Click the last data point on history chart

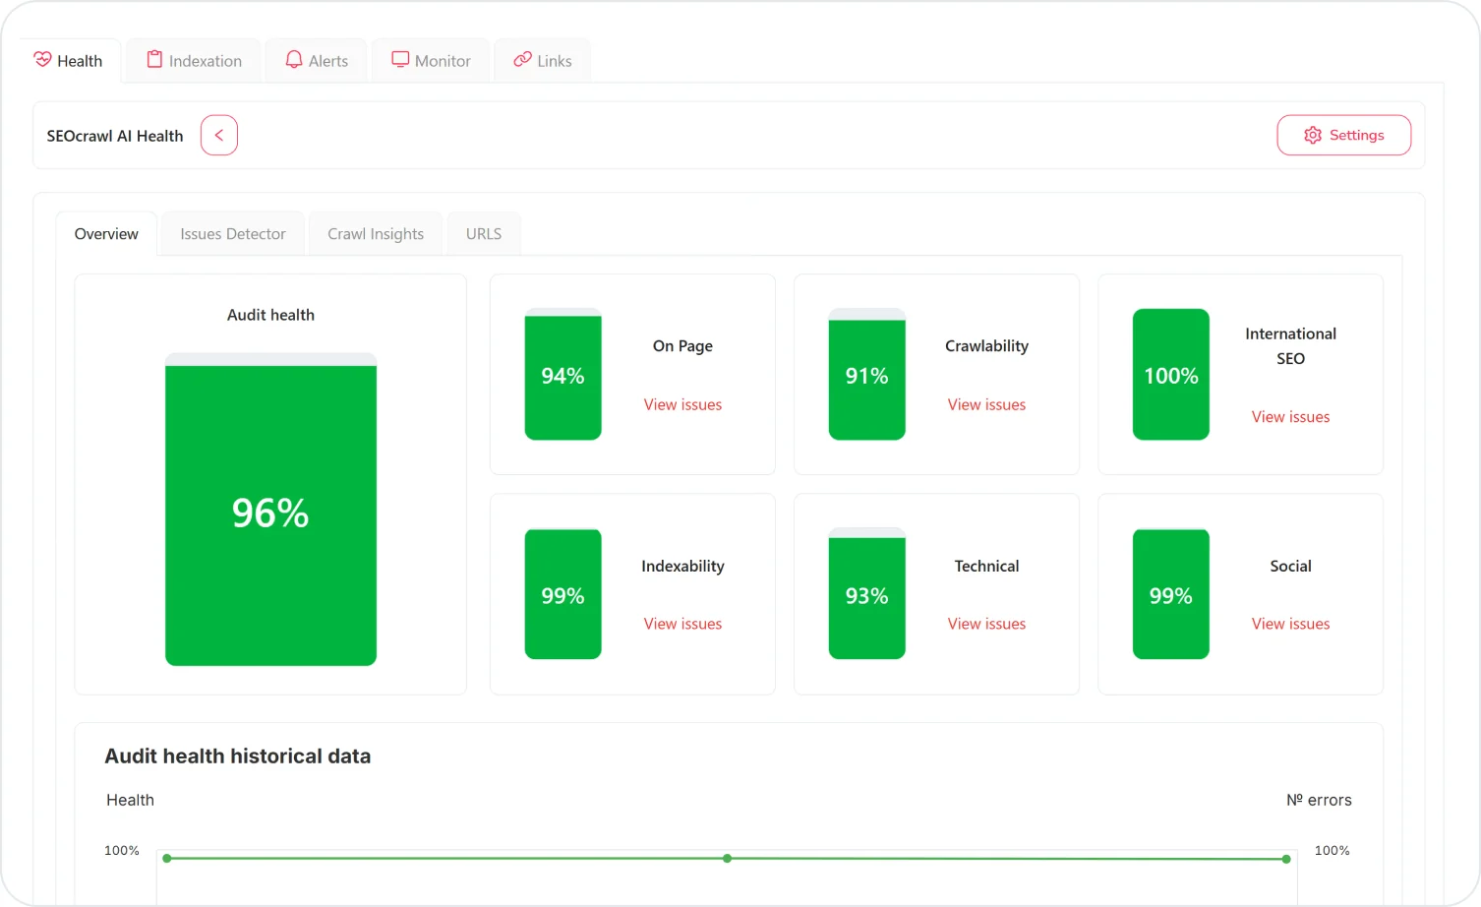[x=1286, y=860]
